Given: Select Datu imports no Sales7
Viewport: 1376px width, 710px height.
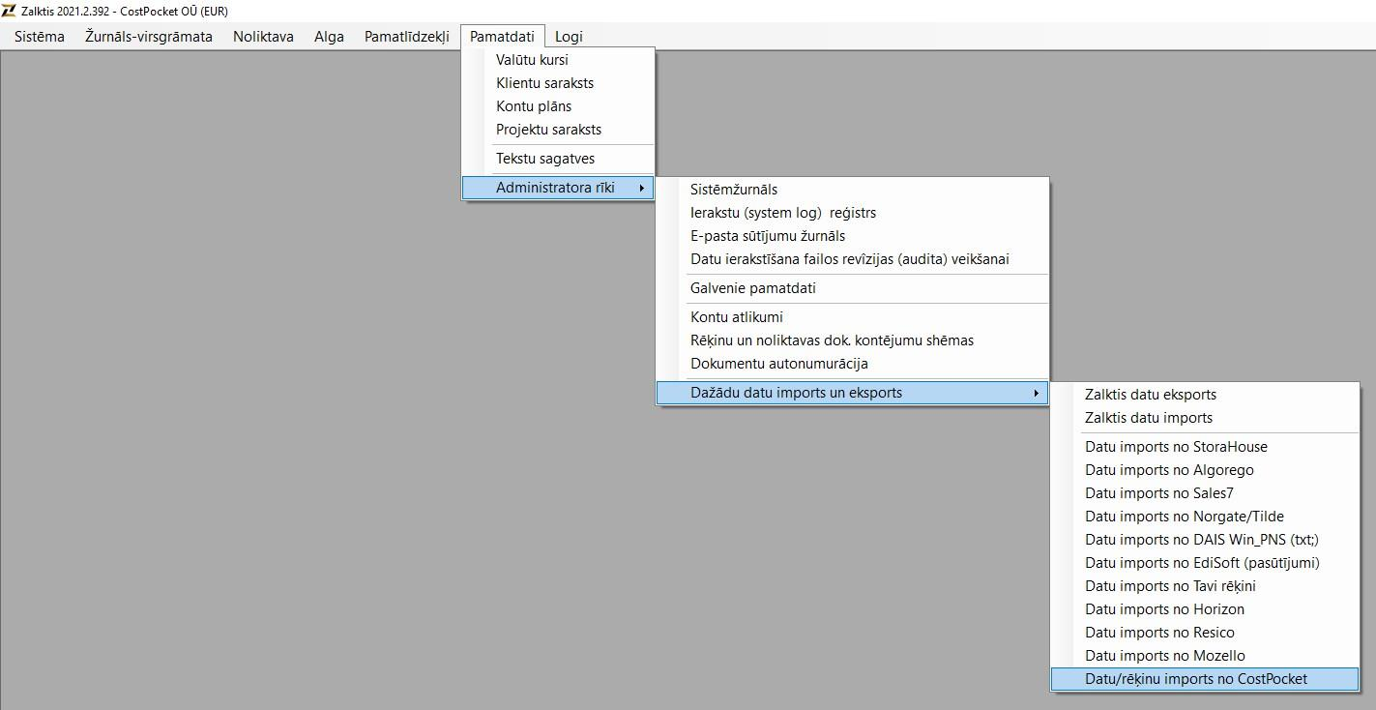Looking at the screenshot, I should point(1205,493).
